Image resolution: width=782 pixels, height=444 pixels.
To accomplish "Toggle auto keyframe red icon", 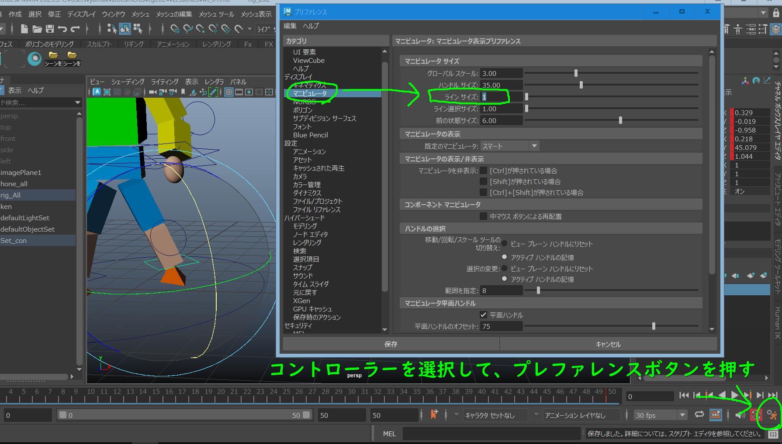I will click(756, 415).
